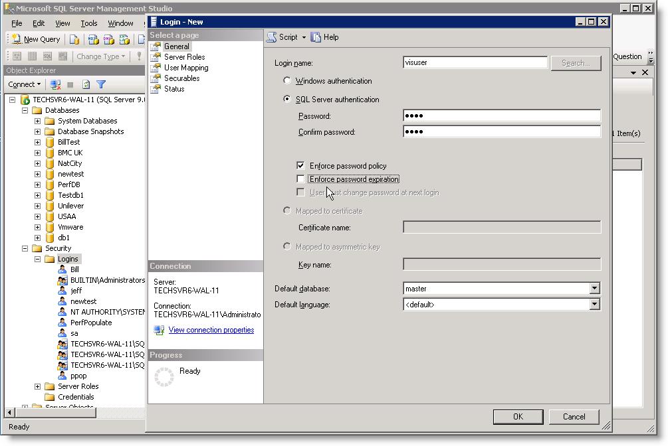The height and width of the screenshot is (446, 668).
Task: Click the Object Explorer horizontal scrollbar thumb
Action: tap(55, 412)
